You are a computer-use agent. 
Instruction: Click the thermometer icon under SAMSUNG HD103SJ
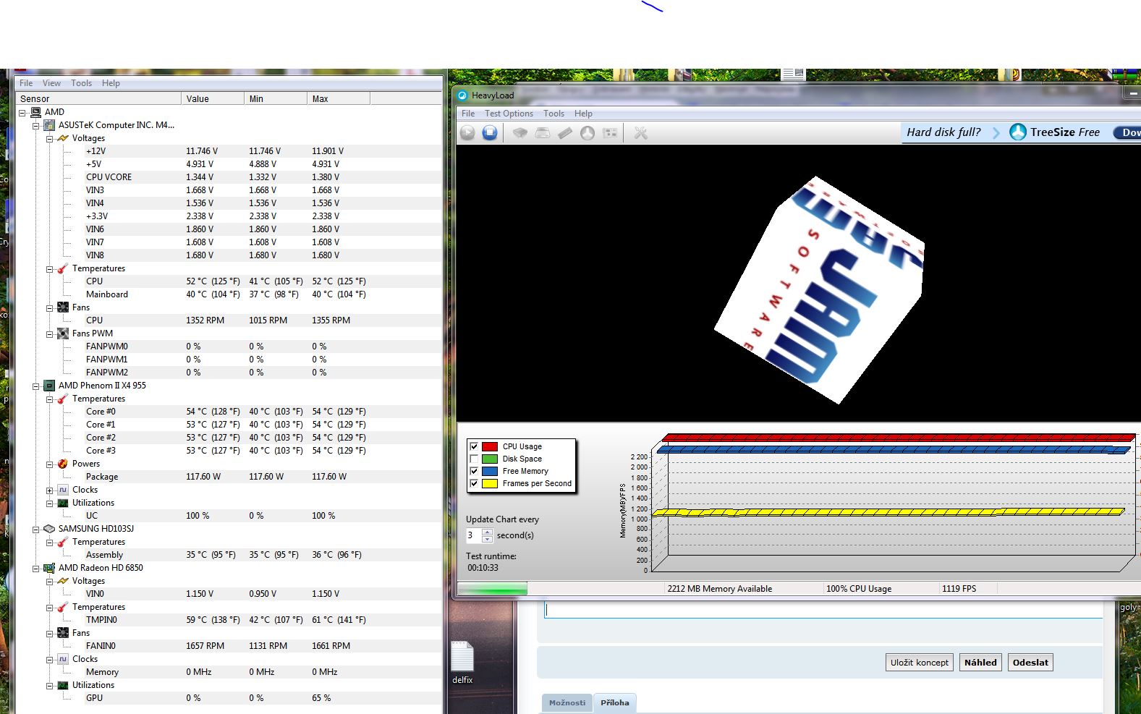tap(63, 542)
